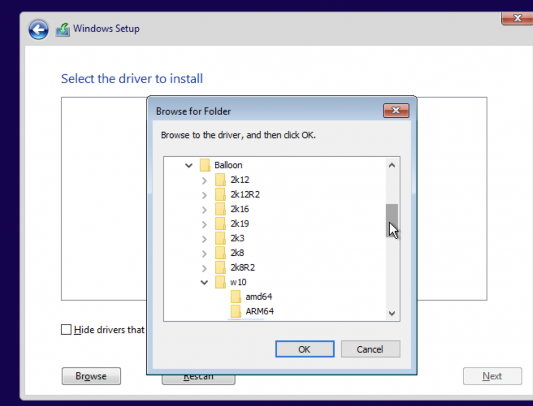Image resolution: width=533 pixels, height=406 pixels.
Task: Expand the 2k8R2 folder node
Action: click(x=204, y=268)
